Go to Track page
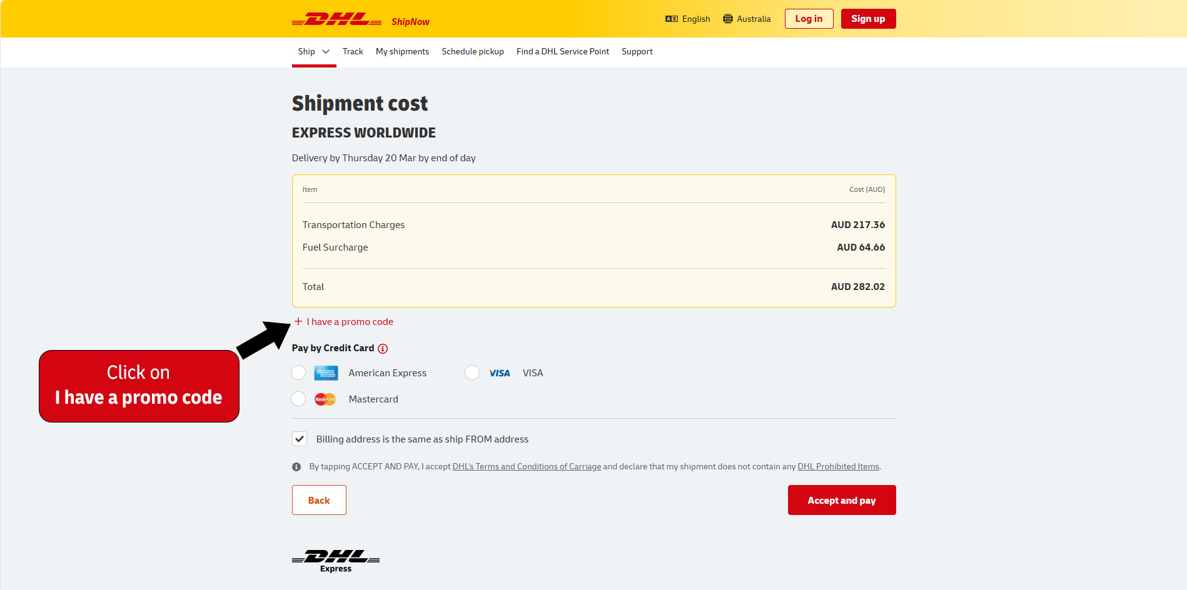Viewport: 1187px width, 590px height. tap(353, 51)
